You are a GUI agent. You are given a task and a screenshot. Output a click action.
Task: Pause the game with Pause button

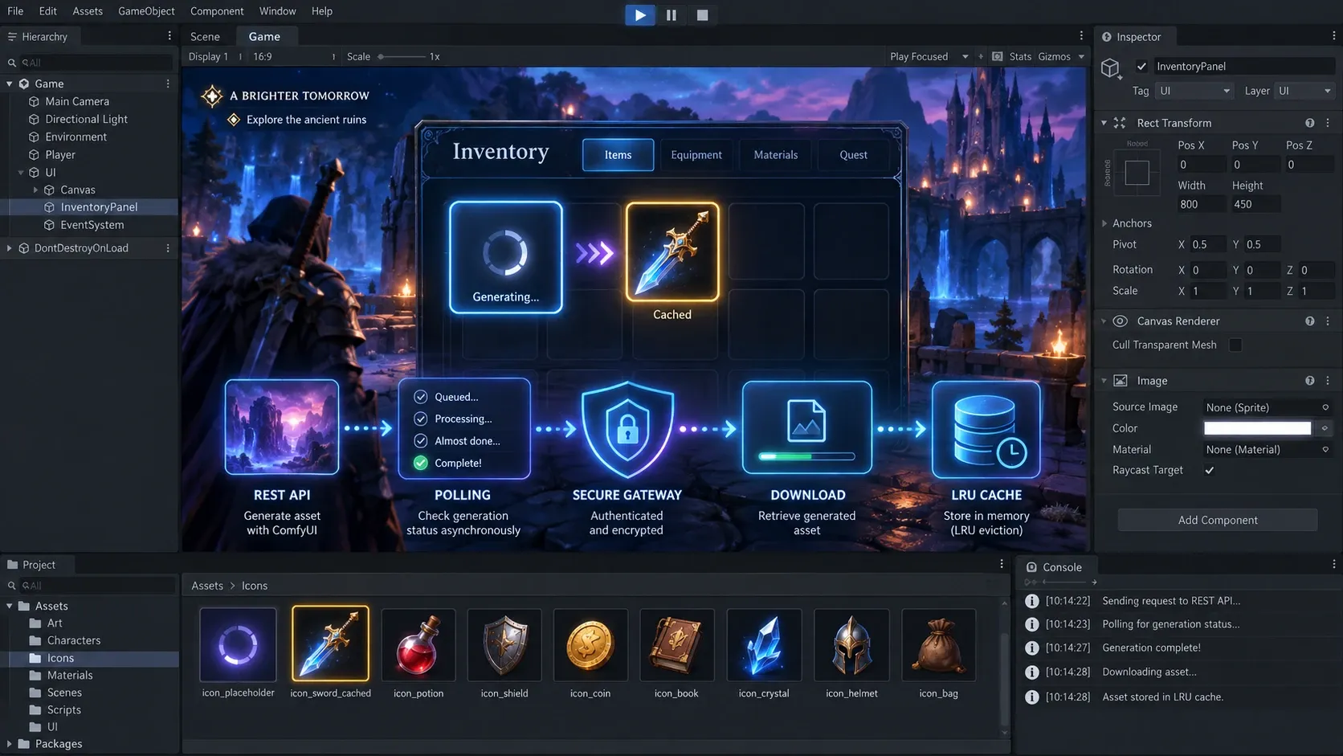pos(671,14)
